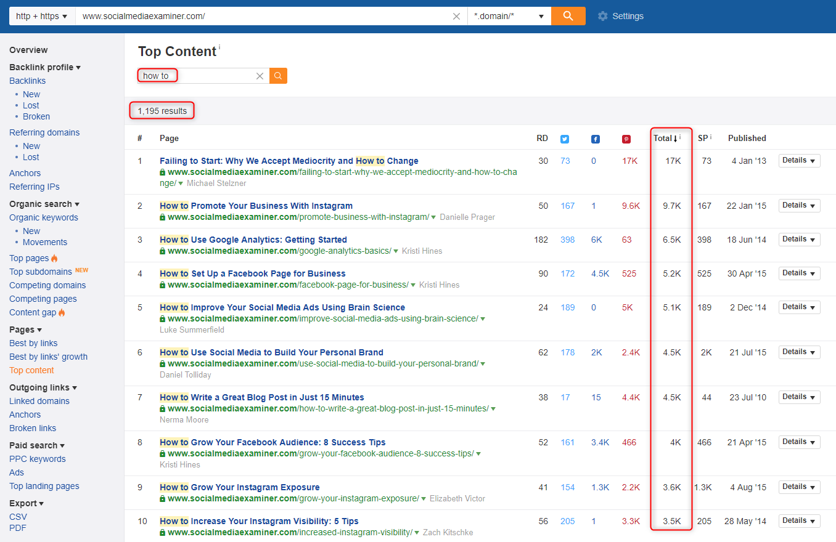Collapse the Backlink profile section
836x542 pixels.
(45, 67)
